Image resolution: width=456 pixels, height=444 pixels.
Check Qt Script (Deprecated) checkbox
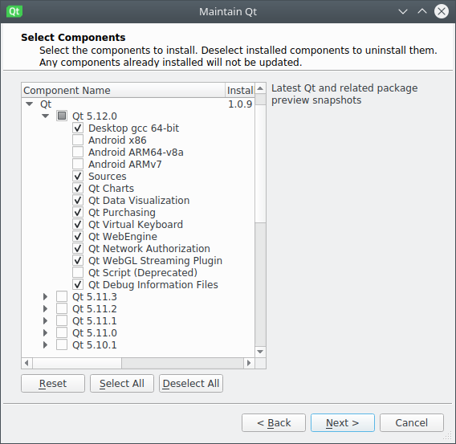click(x=78, y=272)
